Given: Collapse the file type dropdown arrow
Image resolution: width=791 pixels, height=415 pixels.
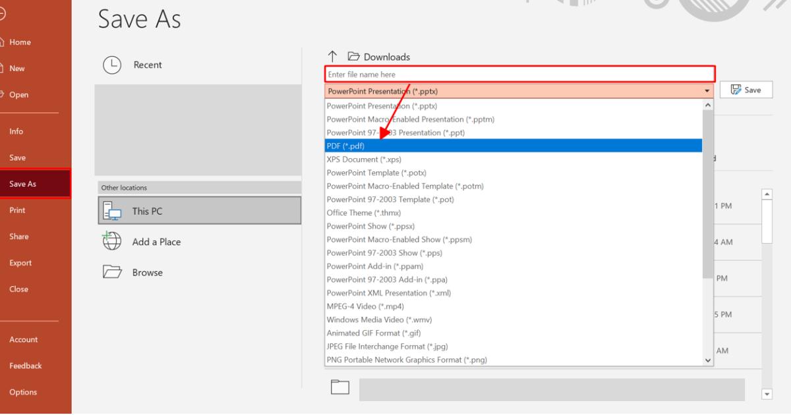Looking at the screenshot, I should 708,91.
